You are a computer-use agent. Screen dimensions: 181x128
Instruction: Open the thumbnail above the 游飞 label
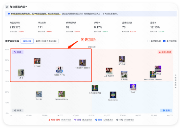click(x=21, y=73)
